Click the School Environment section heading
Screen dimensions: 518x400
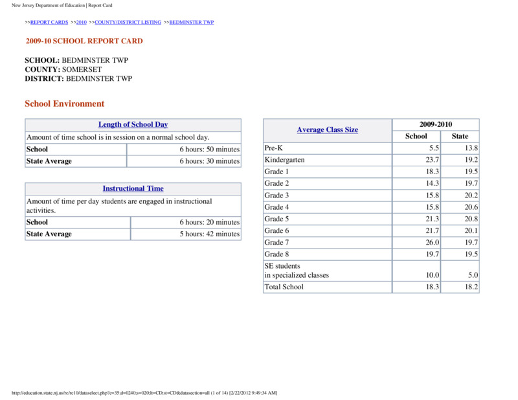(64, 104)
